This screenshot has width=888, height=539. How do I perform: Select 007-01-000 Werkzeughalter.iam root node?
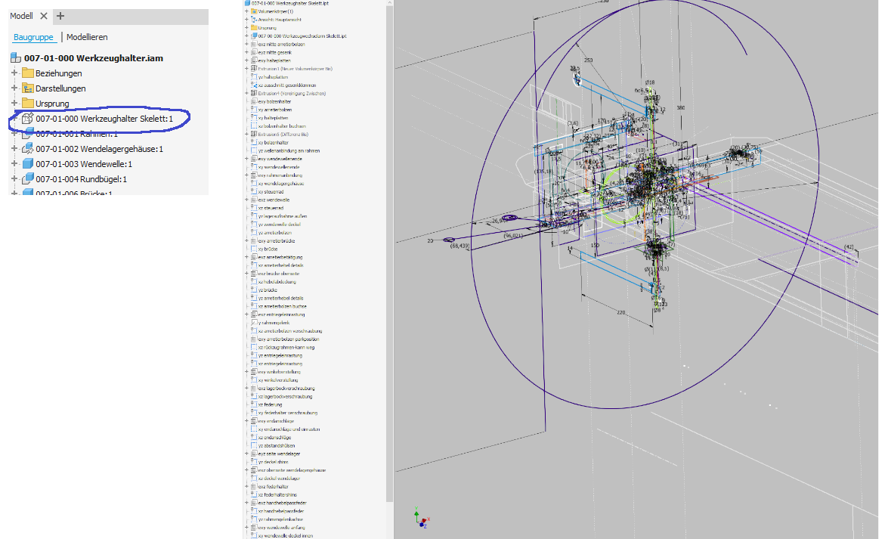(94, 57)
